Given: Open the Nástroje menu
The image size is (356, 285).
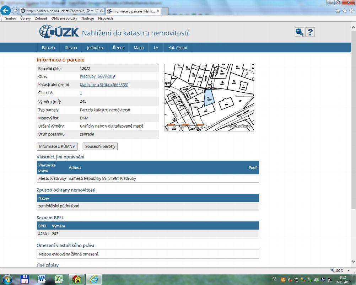Looking at the screenshot, I should (x=88, y=18).
